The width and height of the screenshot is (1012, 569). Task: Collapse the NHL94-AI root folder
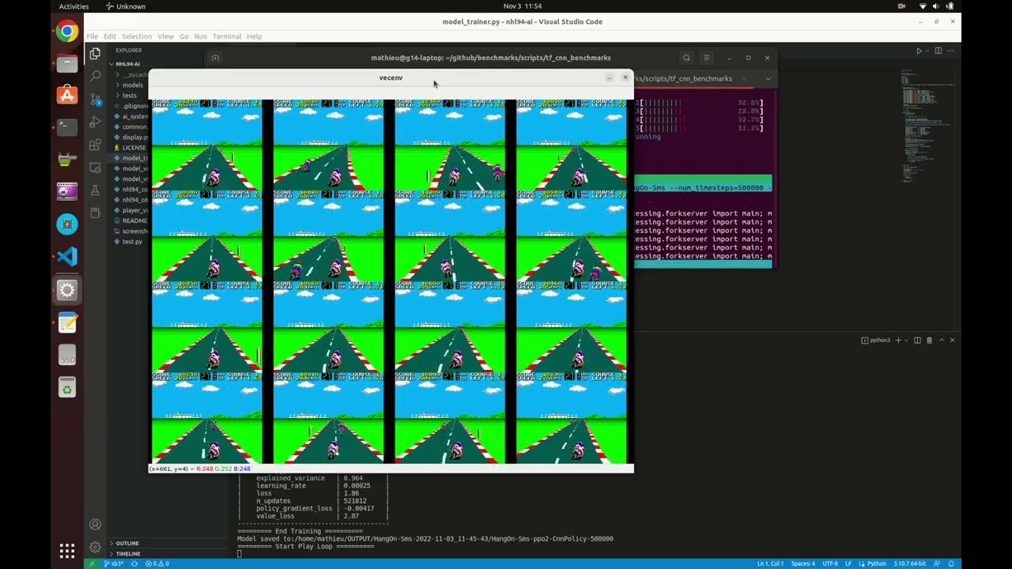click(x=126, y=64)
